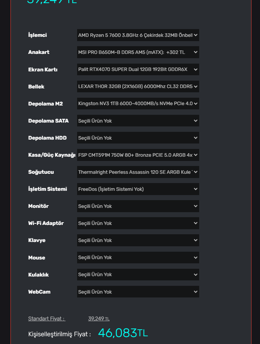Open the Depolama M2 storage dropdown
Image resolution: width=260 pixels, height=344 pixels.
point(138,104)
